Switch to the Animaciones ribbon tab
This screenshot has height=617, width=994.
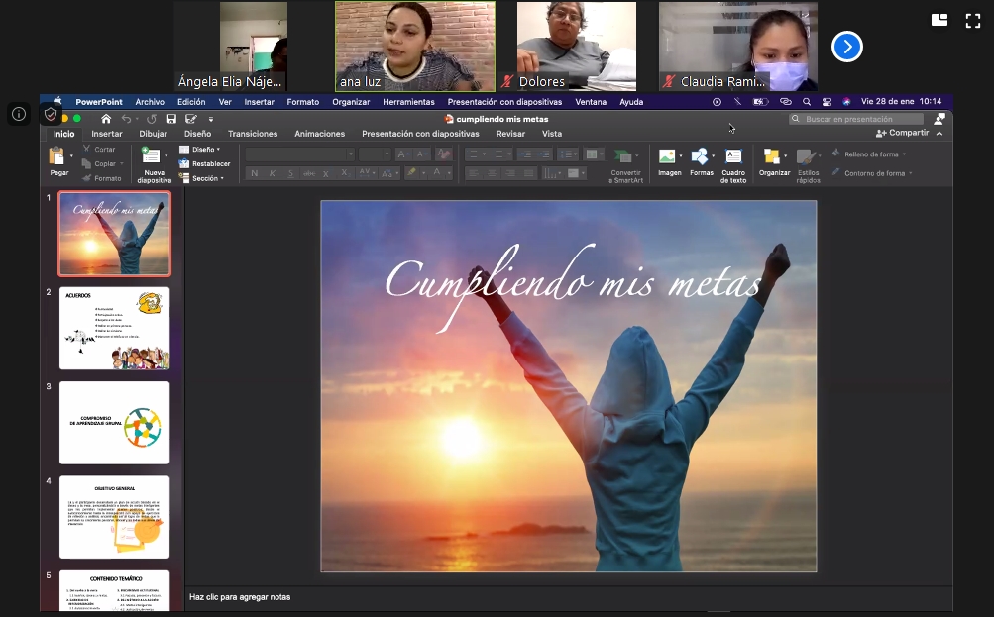319,134
